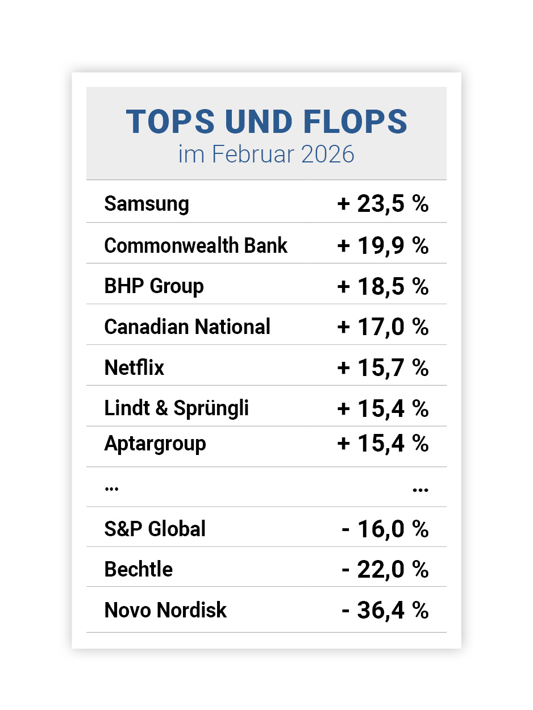
Task: Open the Bechtle entry
Action: pyautogui.click(x=139, y=570)
